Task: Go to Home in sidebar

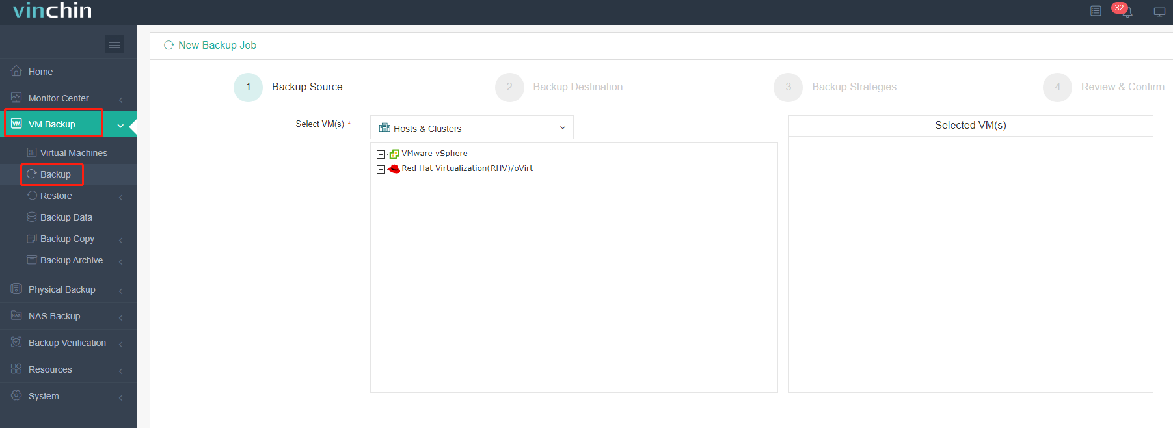Action: tap(68, 72)
